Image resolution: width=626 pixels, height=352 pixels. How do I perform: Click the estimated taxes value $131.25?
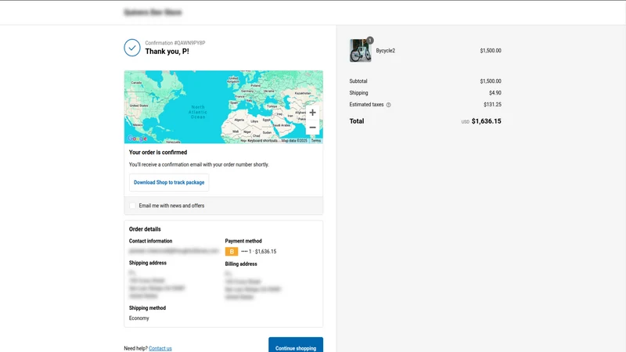[x=492, y=105]
